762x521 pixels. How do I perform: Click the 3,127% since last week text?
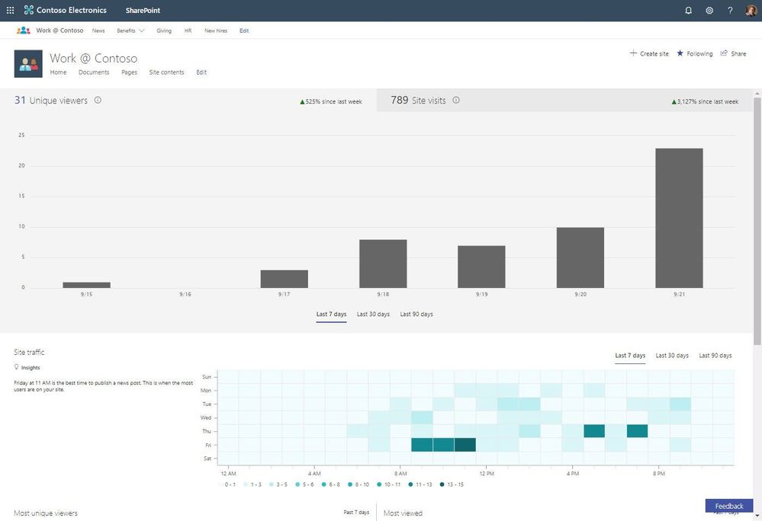point(708,102)
